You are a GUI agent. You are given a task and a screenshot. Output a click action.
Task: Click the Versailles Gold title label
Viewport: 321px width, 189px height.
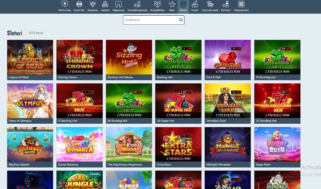(216, 121)
